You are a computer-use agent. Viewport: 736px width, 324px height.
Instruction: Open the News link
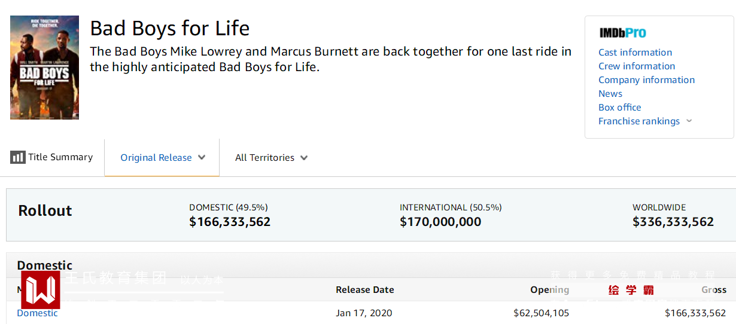(610, 93)
